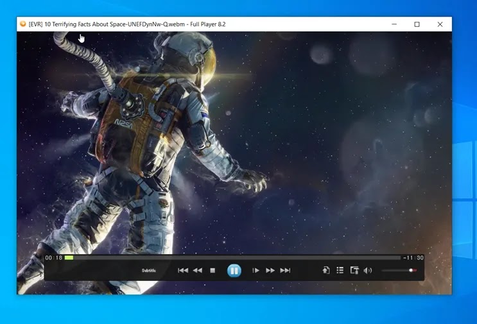
Task: Rewind the video
Action: point(198,270)
